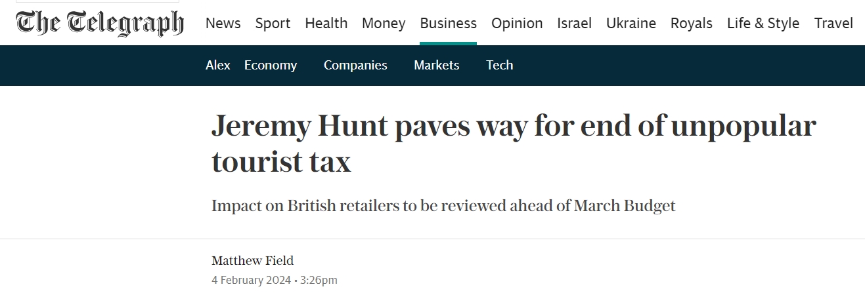Click author name Matthew Field

(x=252, y=261)
